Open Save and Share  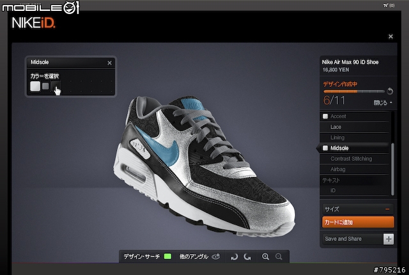(x=353, y=239)
